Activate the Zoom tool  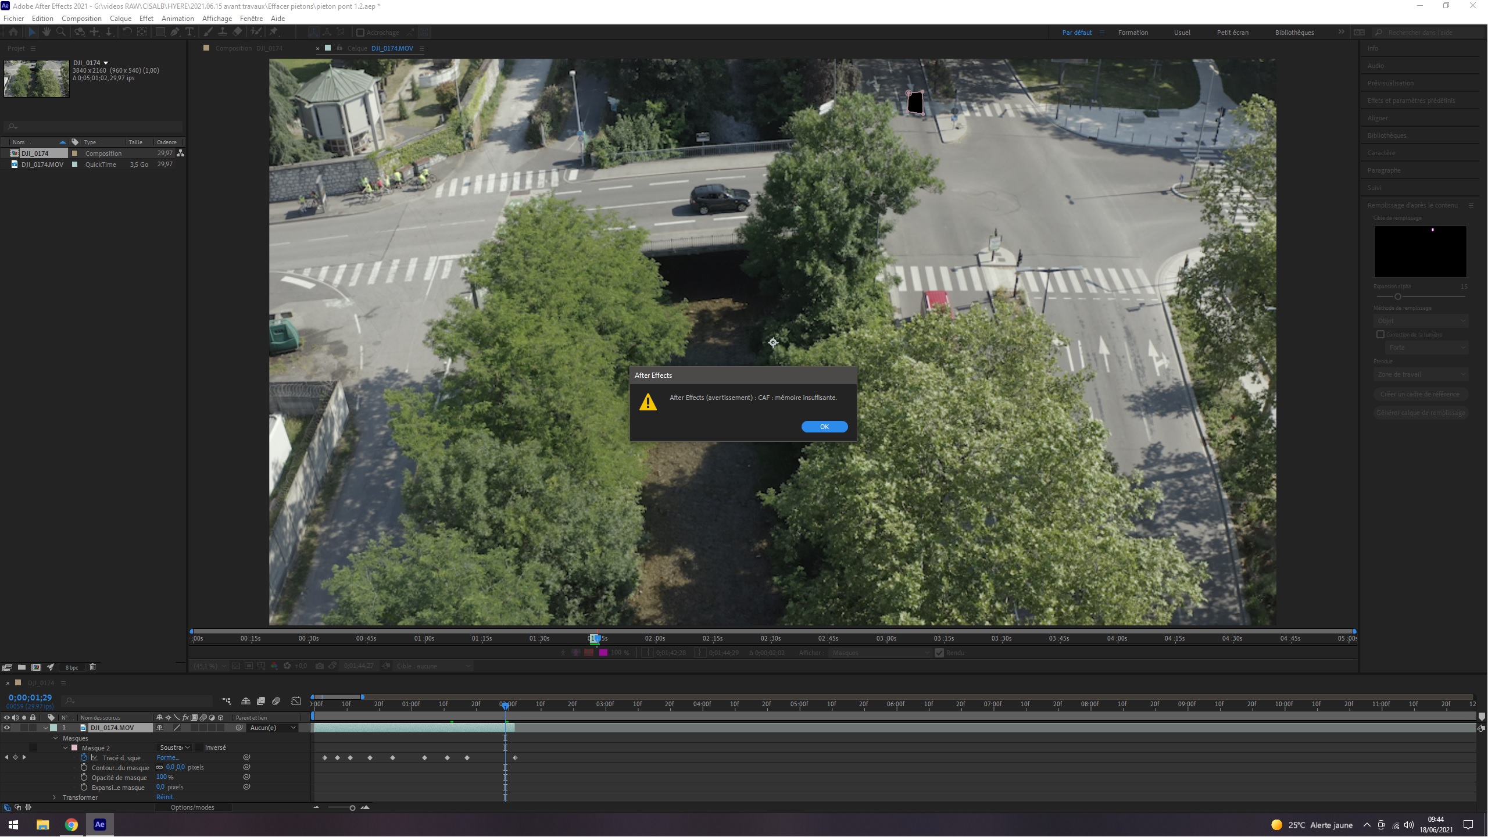(61, 33)
